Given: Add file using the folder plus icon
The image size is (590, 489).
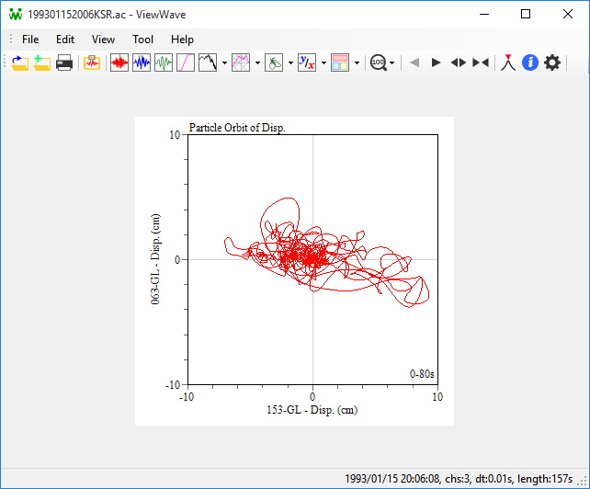Looking at the screenshot, I should [x=41, y=63].
